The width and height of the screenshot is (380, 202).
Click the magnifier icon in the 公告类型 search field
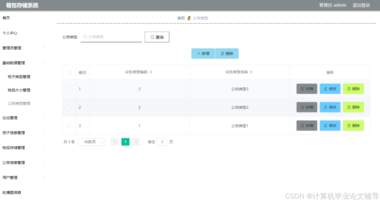tap(85, 37)
